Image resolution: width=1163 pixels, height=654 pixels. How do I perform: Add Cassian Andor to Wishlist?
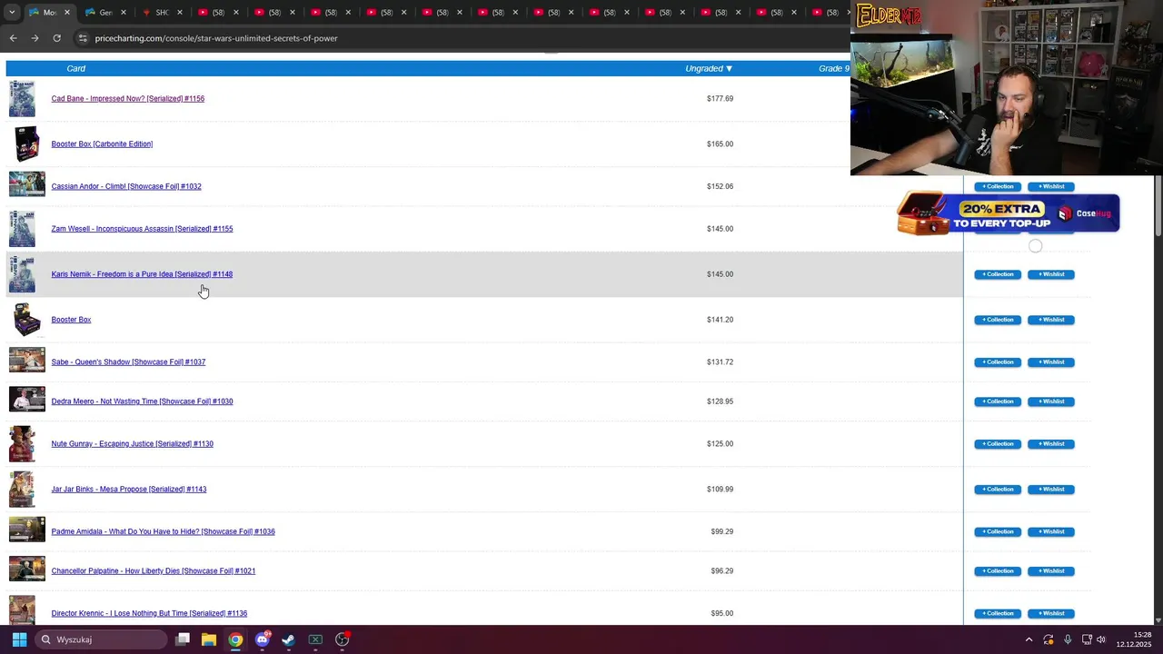[x=1051, y=186]
